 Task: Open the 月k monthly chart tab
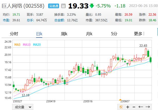[89, 34]
